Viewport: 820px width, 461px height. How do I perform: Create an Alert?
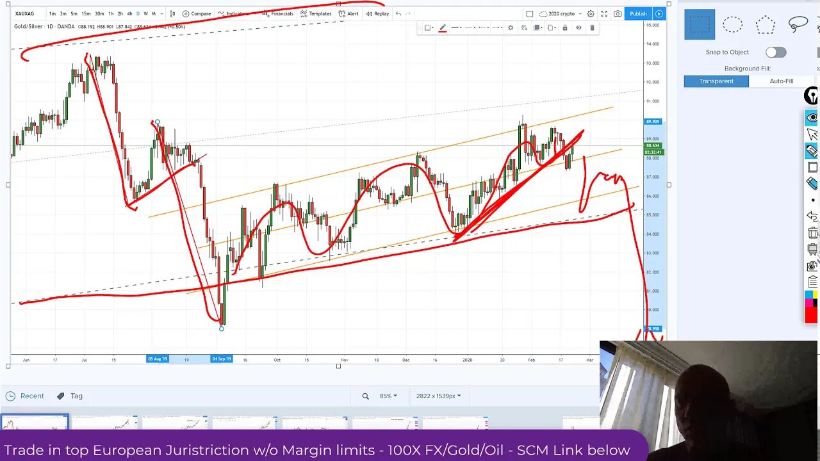348,13
